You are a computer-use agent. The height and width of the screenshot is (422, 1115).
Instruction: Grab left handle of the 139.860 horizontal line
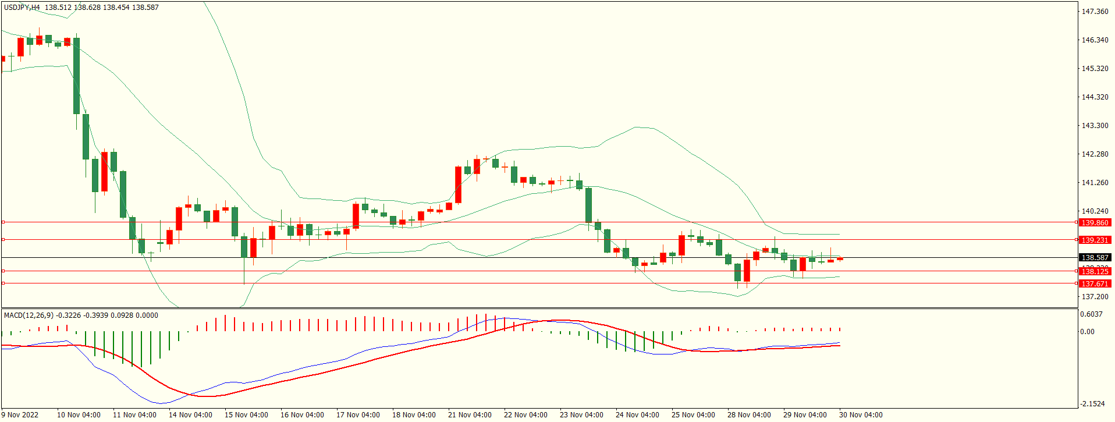(3, 222)
